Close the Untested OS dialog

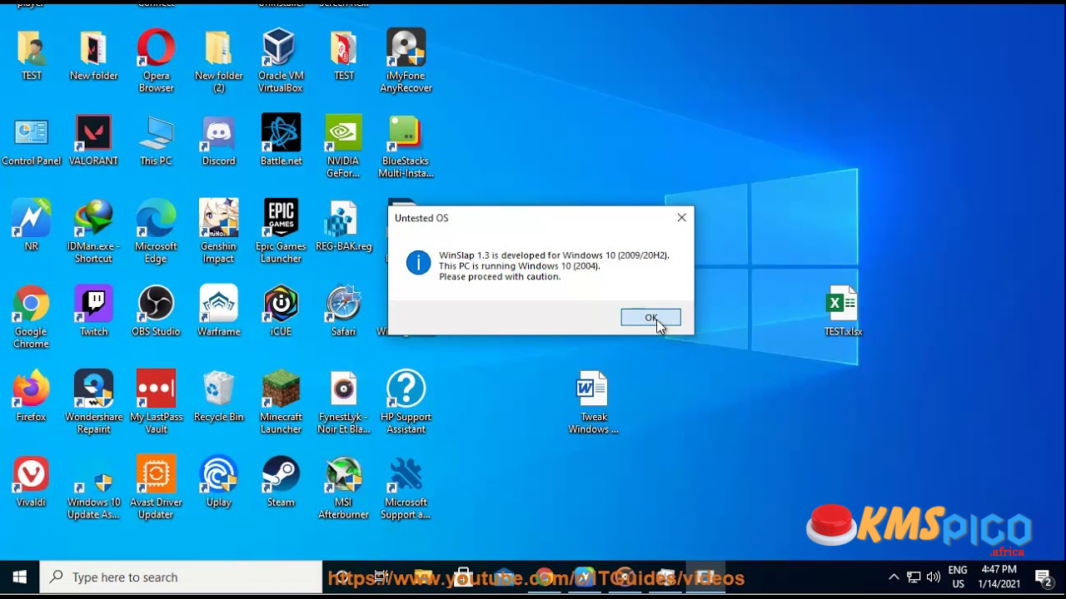point(681,218)
